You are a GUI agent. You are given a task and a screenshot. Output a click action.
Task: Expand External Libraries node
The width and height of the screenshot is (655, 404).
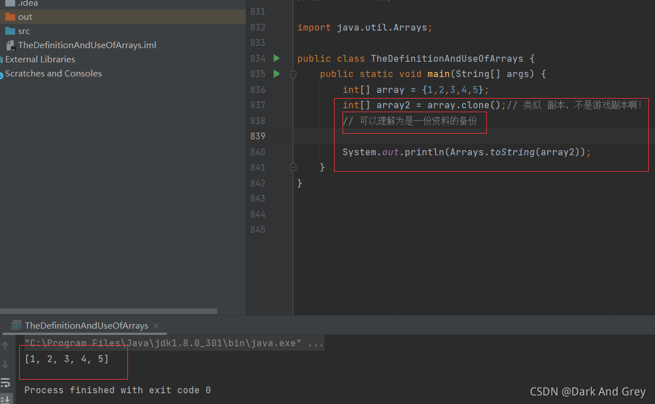click(40, 59)
